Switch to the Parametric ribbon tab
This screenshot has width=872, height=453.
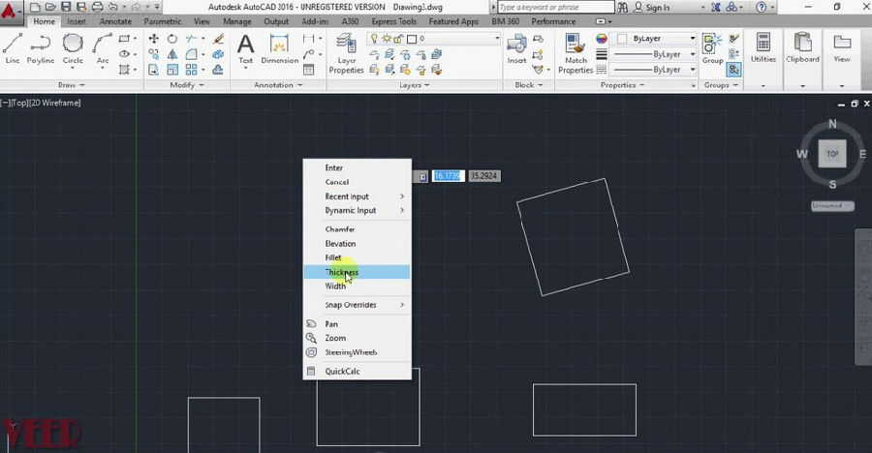click(x=163, y=21)
